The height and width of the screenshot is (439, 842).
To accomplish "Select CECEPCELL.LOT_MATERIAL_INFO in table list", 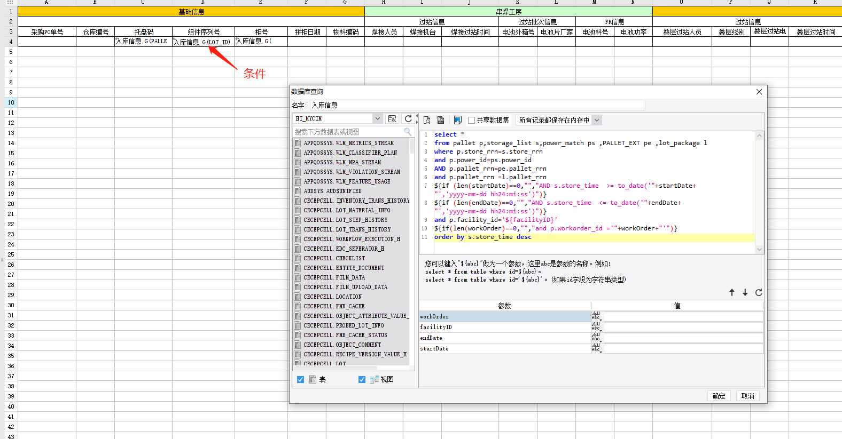I will click(347, 210).
